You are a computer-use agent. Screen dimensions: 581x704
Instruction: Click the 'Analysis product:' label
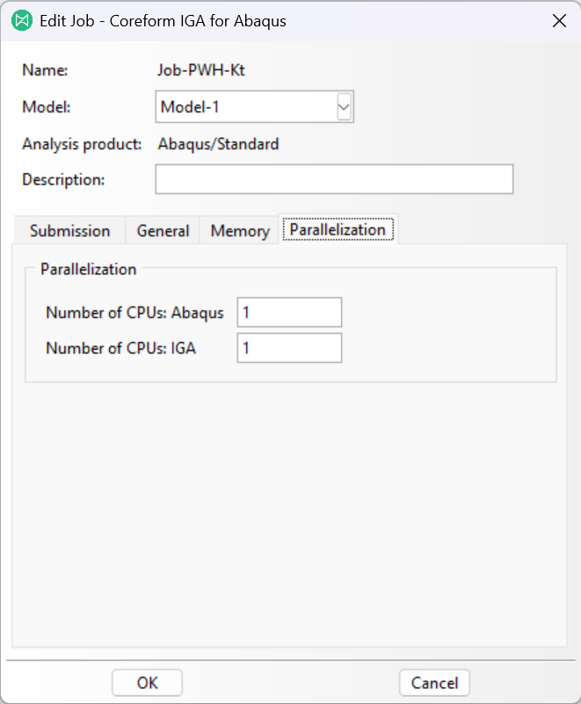click(82, 144)
